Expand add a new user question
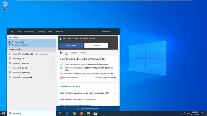The height and width of the screenshot is (116, 207). (88, 99)
